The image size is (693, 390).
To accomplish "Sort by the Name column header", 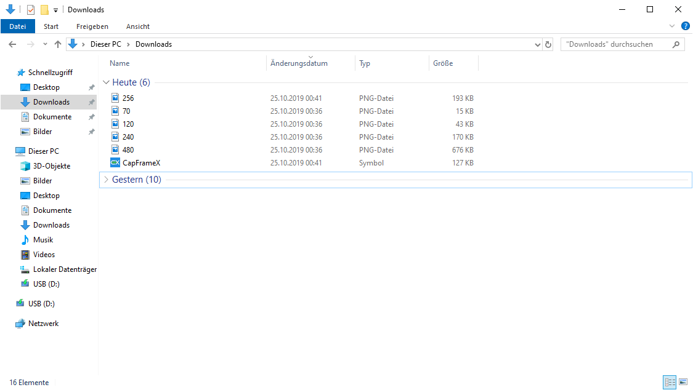I will (120, 63).
